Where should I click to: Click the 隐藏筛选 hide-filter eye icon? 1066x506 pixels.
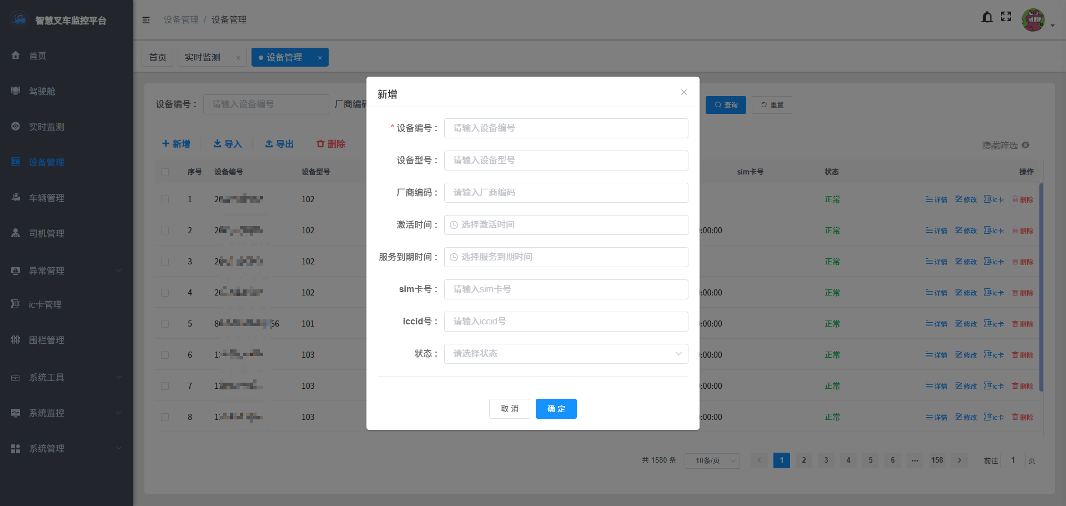click(1026, 145)
